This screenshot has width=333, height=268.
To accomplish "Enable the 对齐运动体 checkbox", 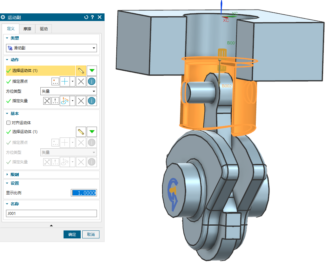I will click(9, 123).
